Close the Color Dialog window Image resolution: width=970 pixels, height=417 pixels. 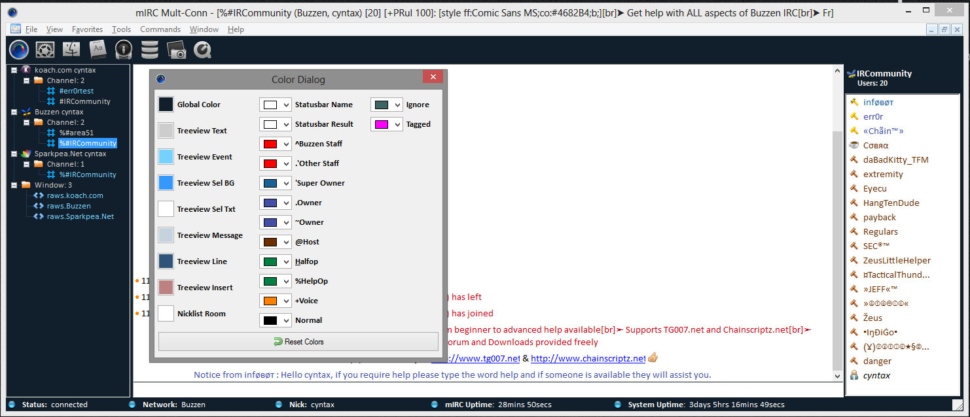433,77
